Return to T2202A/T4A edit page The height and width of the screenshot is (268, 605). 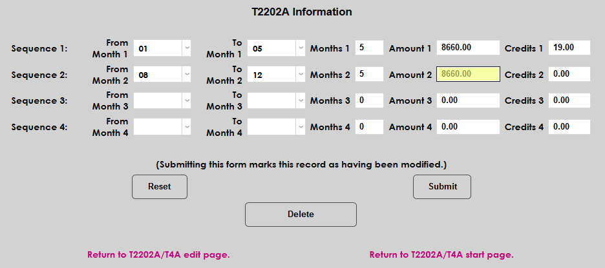pyautogui.click(x=158, y=254)
